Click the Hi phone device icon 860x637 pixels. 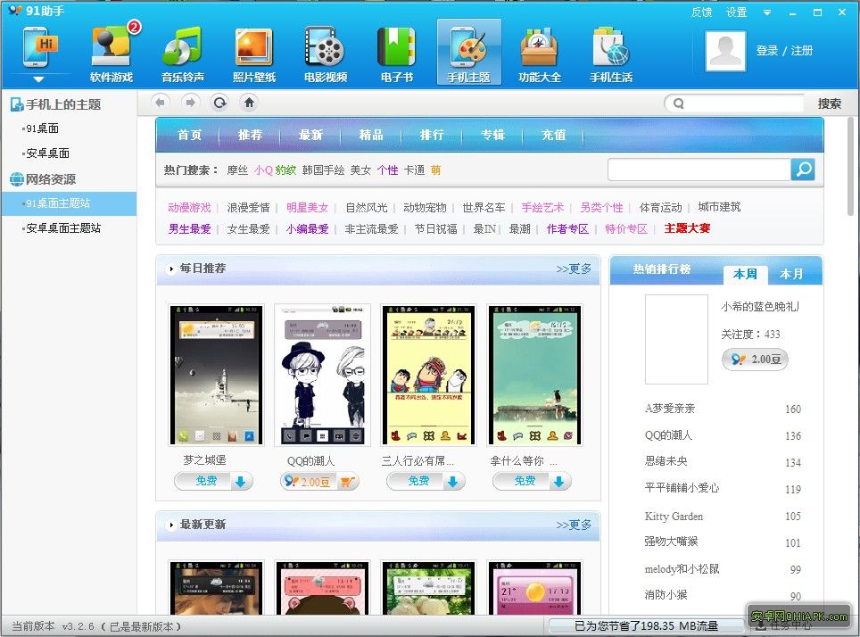pos(39,46)
